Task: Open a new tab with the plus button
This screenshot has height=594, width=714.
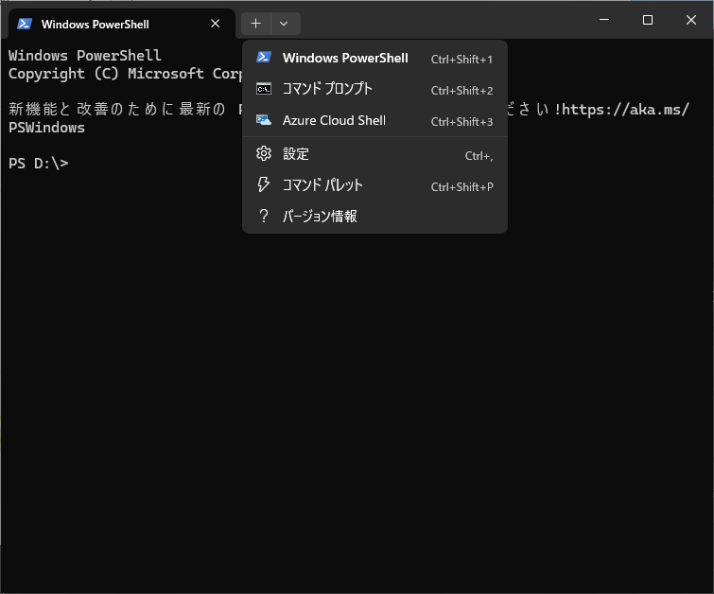Action: [256, 24]
